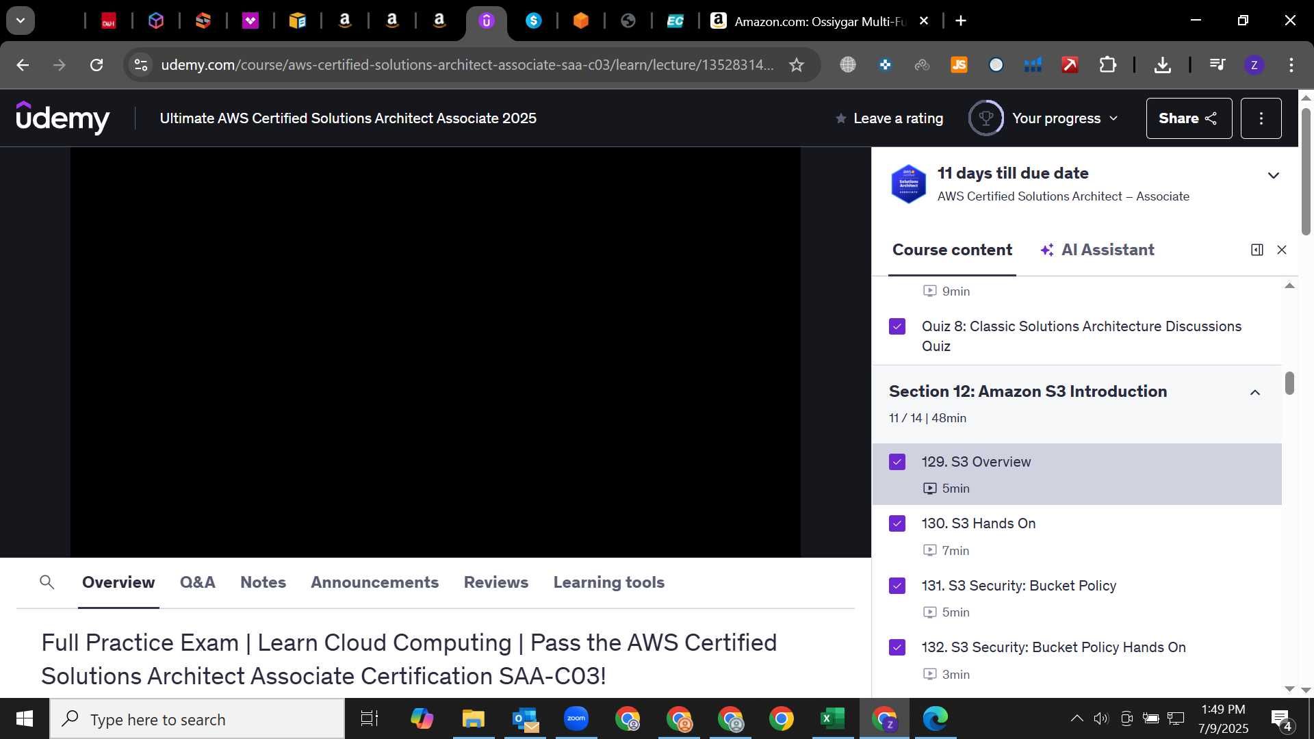This screenshot has height=739, width=1314.
Task: Select the Overview tab
Action: (x=118, y=582)
